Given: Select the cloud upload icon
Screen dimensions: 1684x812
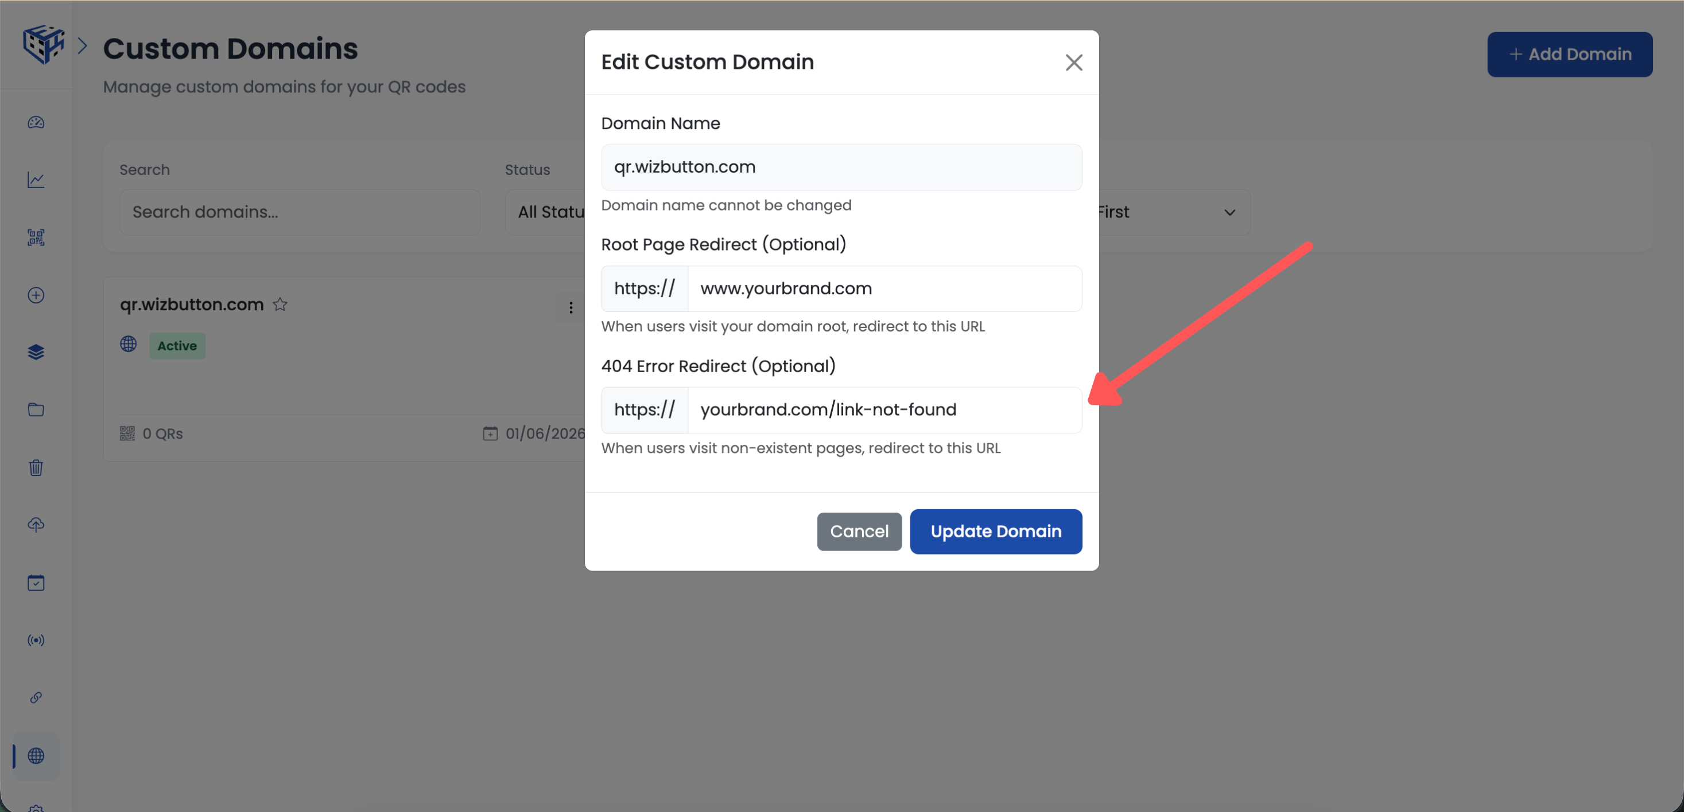Looking at the screenshot, I should coord(36,524).
